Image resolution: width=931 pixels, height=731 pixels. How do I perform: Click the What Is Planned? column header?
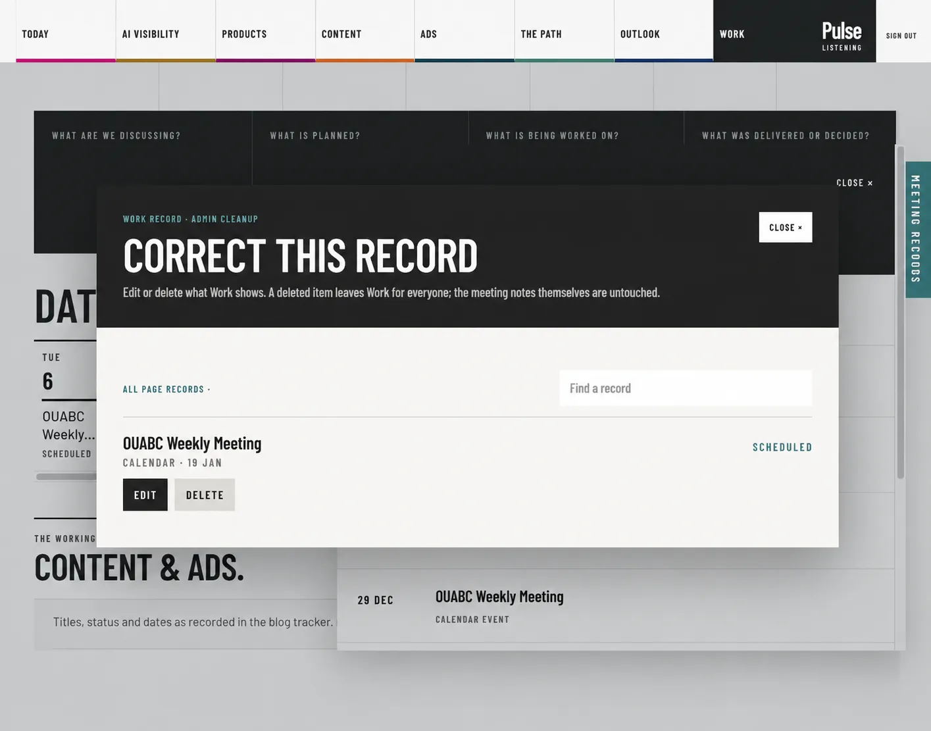pos(315,136)
